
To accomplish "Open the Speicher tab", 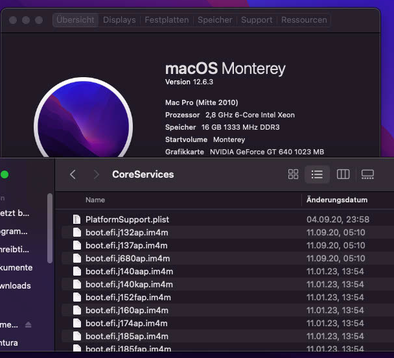I will [x=215, y=20].
